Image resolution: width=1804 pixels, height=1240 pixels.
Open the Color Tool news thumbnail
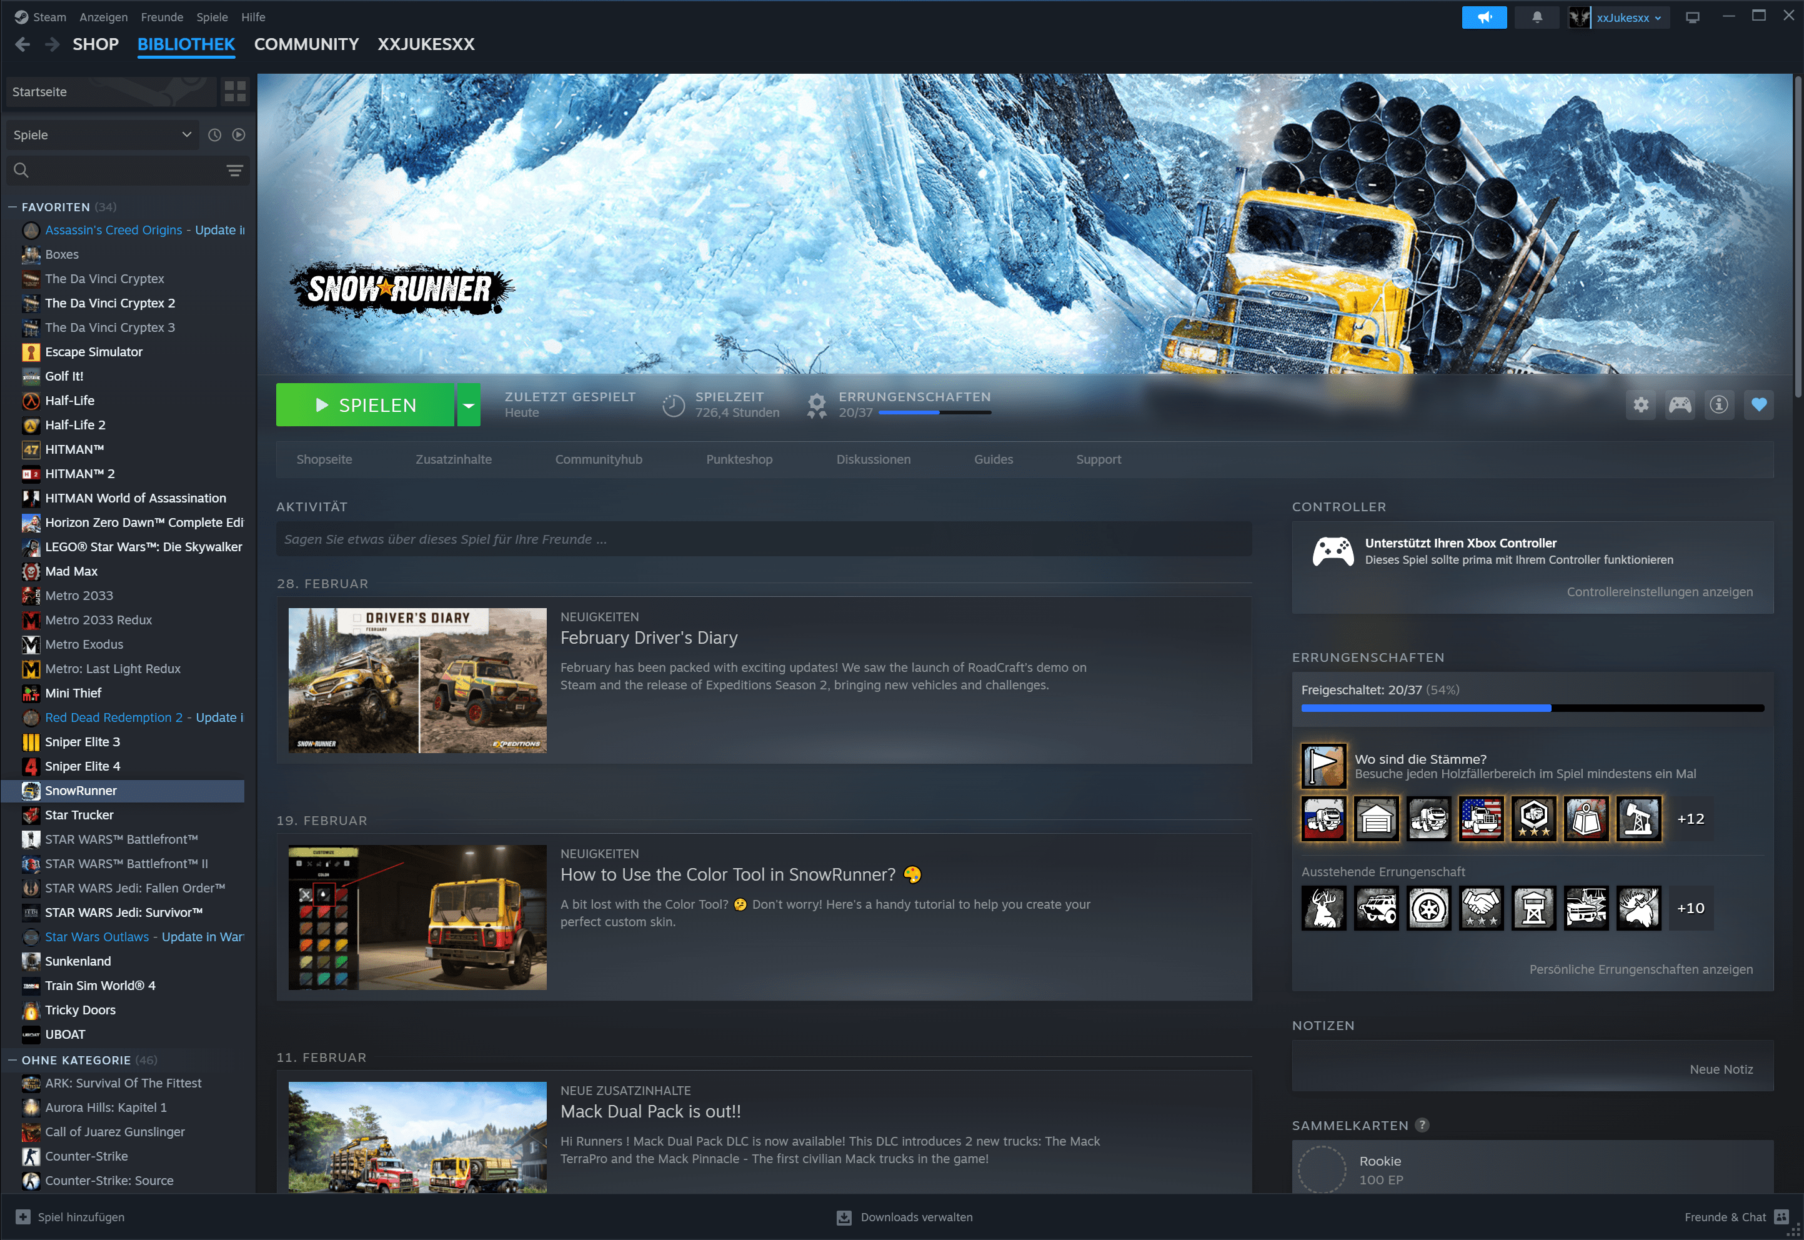pyautogui.click(x=417, y=917)
